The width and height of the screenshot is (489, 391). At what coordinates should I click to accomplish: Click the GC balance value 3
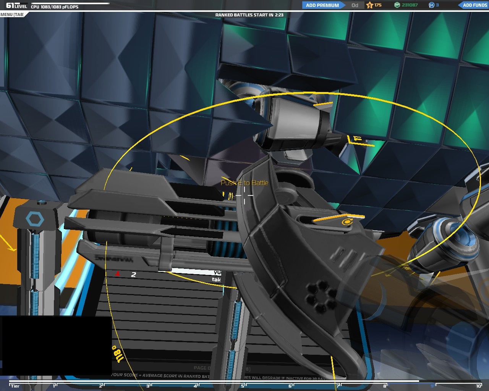[437, 5]
